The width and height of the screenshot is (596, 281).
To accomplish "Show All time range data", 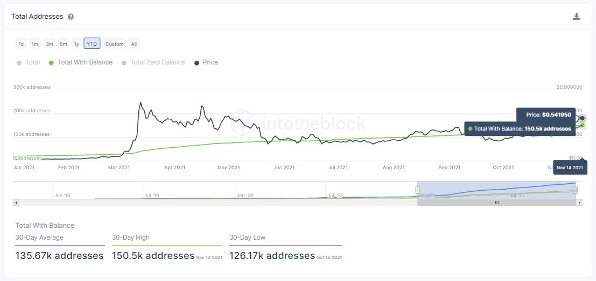I will 134,44.
